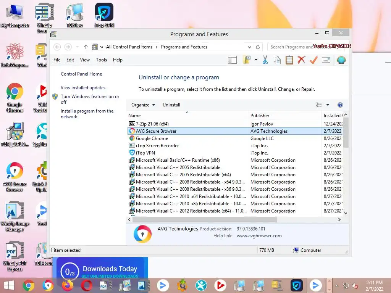391x293 pixels.
Task: Click the AVG Secure Browser taskbar icon
Action: (x=48, y=285)
